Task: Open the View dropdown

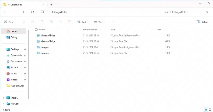Action: click(100, 22)
